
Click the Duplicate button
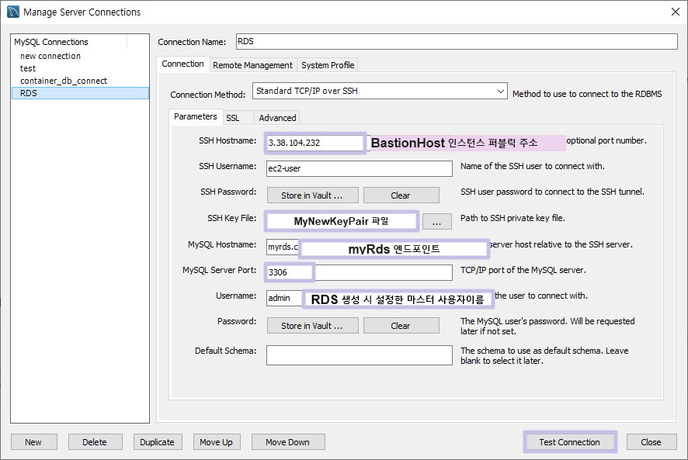pos(158,442)
